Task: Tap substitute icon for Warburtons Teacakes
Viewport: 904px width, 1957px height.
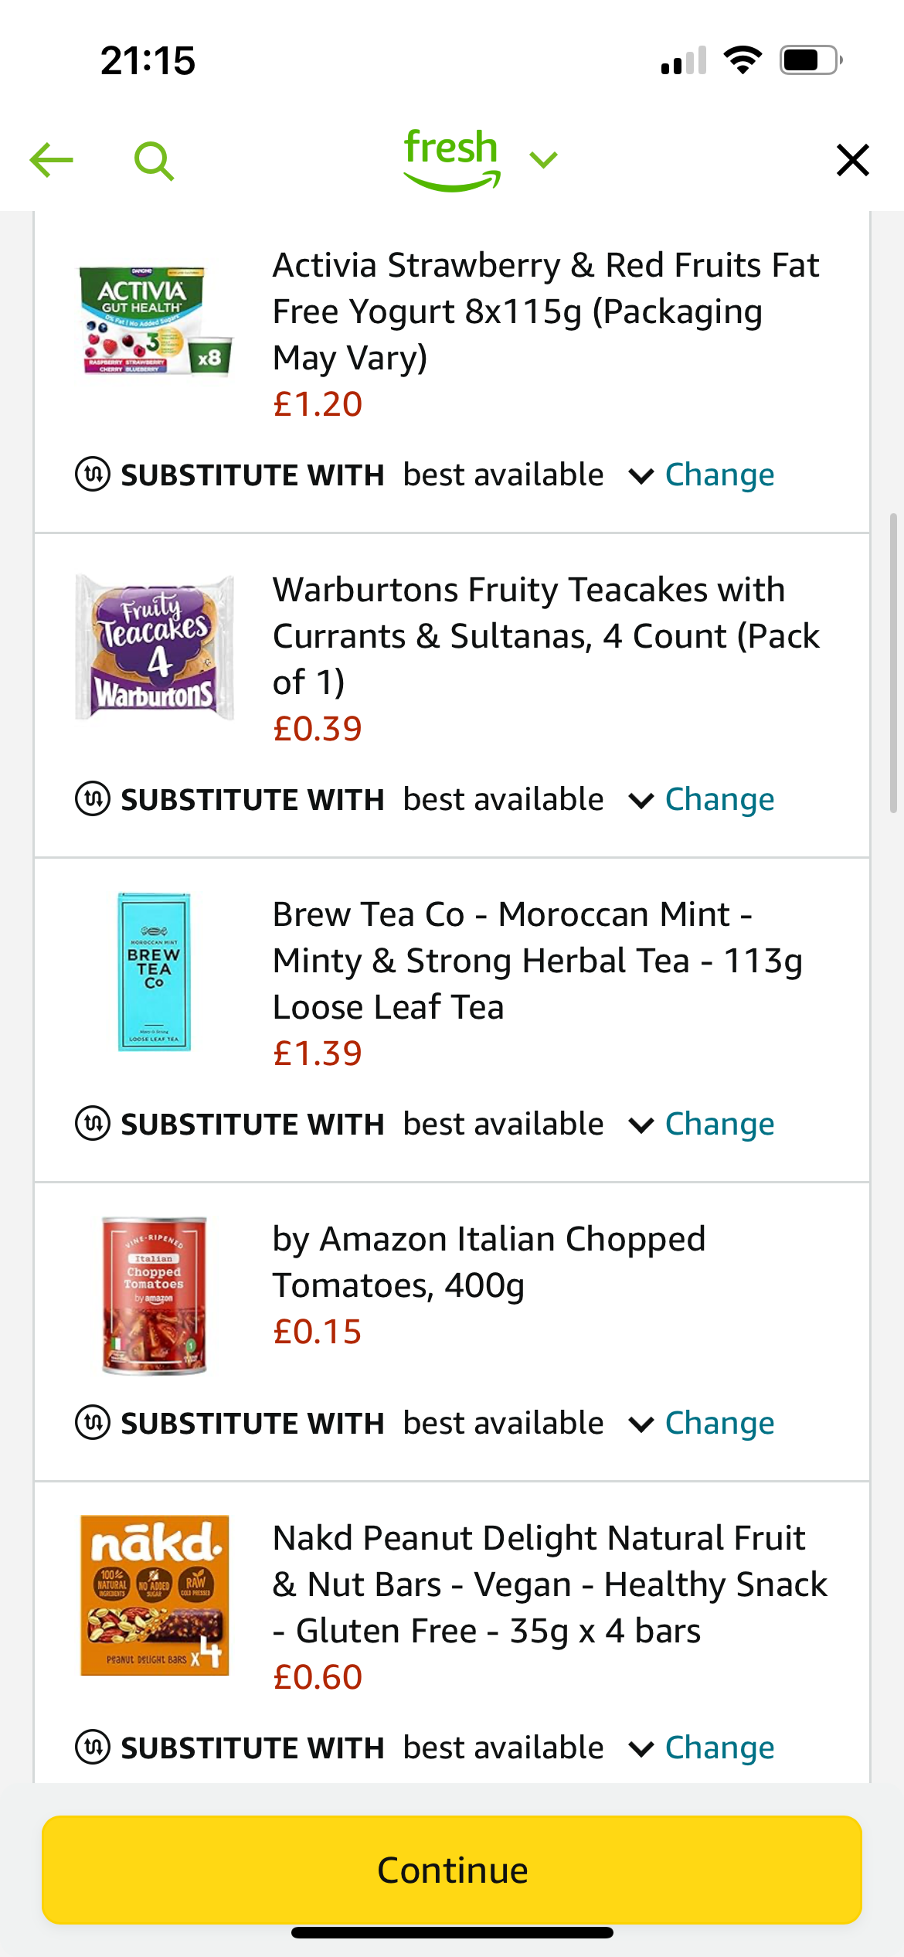Action: [93, 799]
